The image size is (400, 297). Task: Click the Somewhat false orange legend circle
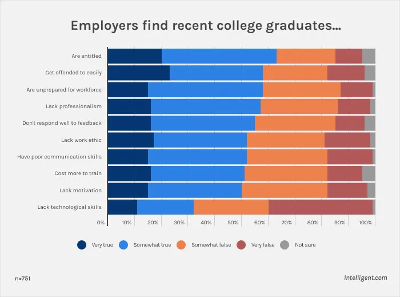[x=181, y=245]
